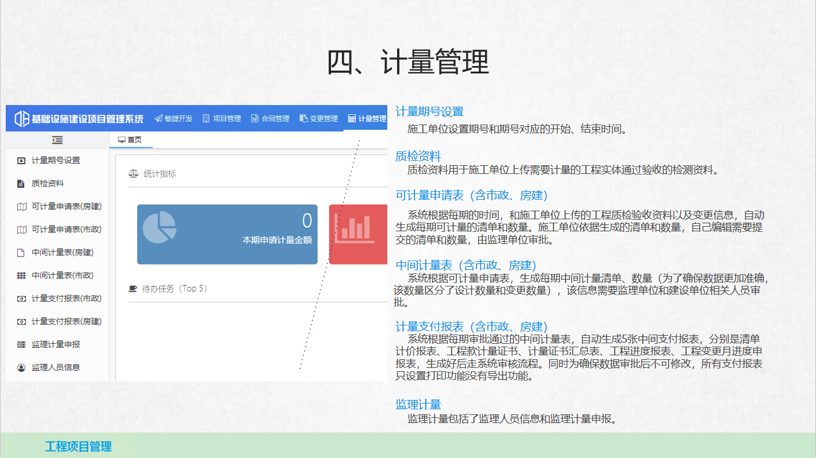Open the 敏捷开发 top menu

click(174, 119)
